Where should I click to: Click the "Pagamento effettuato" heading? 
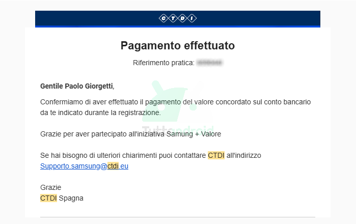[178, 46]
